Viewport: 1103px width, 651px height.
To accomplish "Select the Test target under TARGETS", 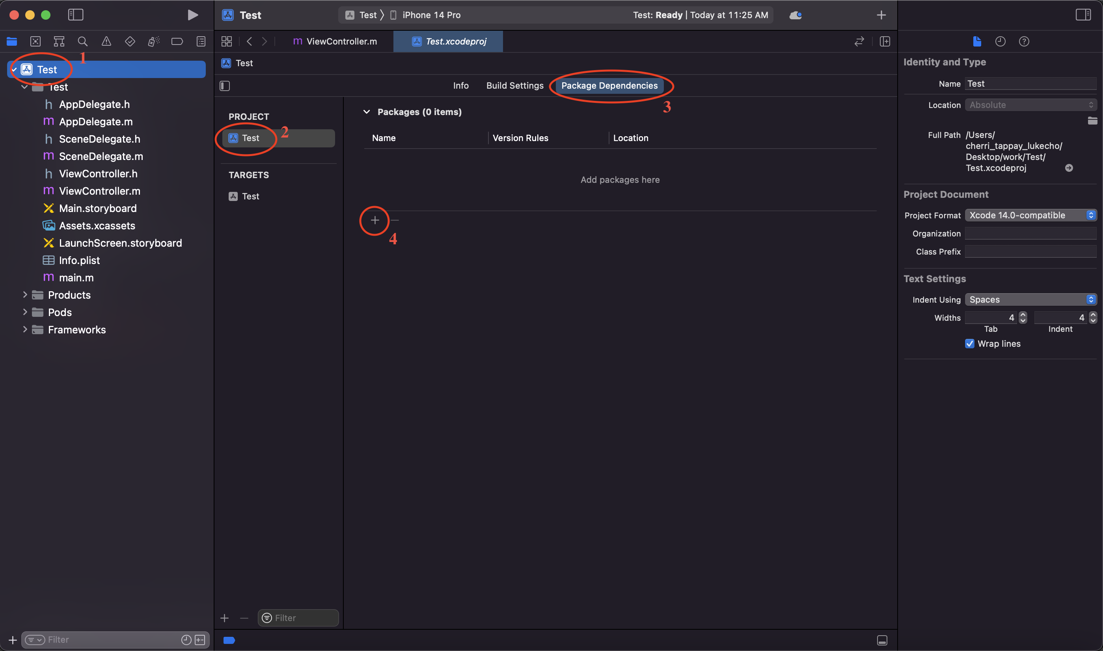I will pos(250,196).
